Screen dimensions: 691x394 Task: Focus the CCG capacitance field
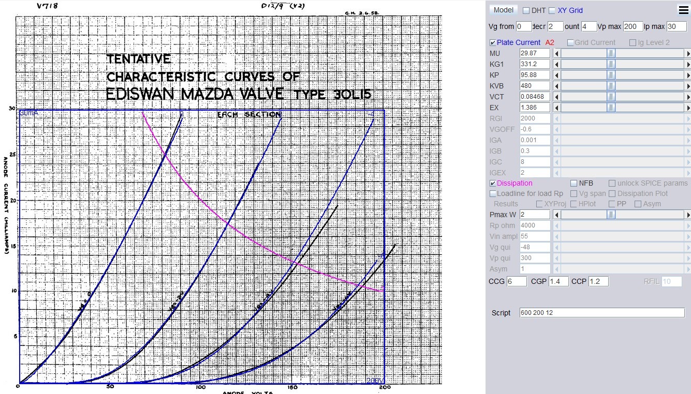tap(517, 281)
